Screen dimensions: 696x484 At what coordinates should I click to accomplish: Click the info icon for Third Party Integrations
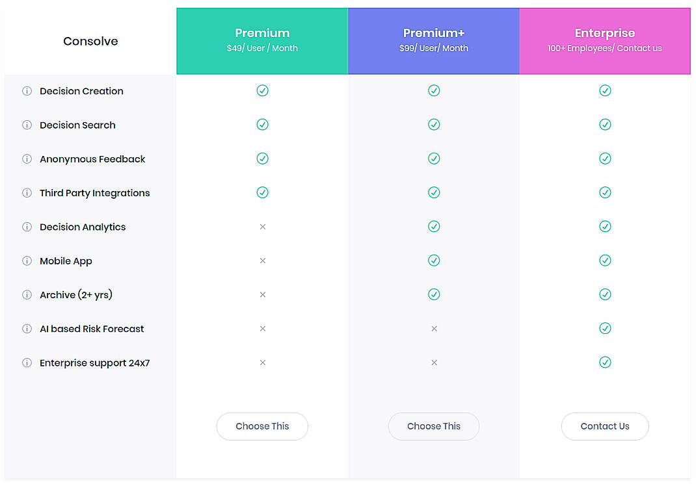coord(27,193)
